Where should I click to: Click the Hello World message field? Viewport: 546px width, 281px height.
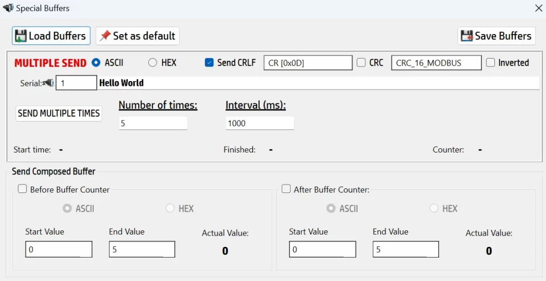click(x=318, y=83)
